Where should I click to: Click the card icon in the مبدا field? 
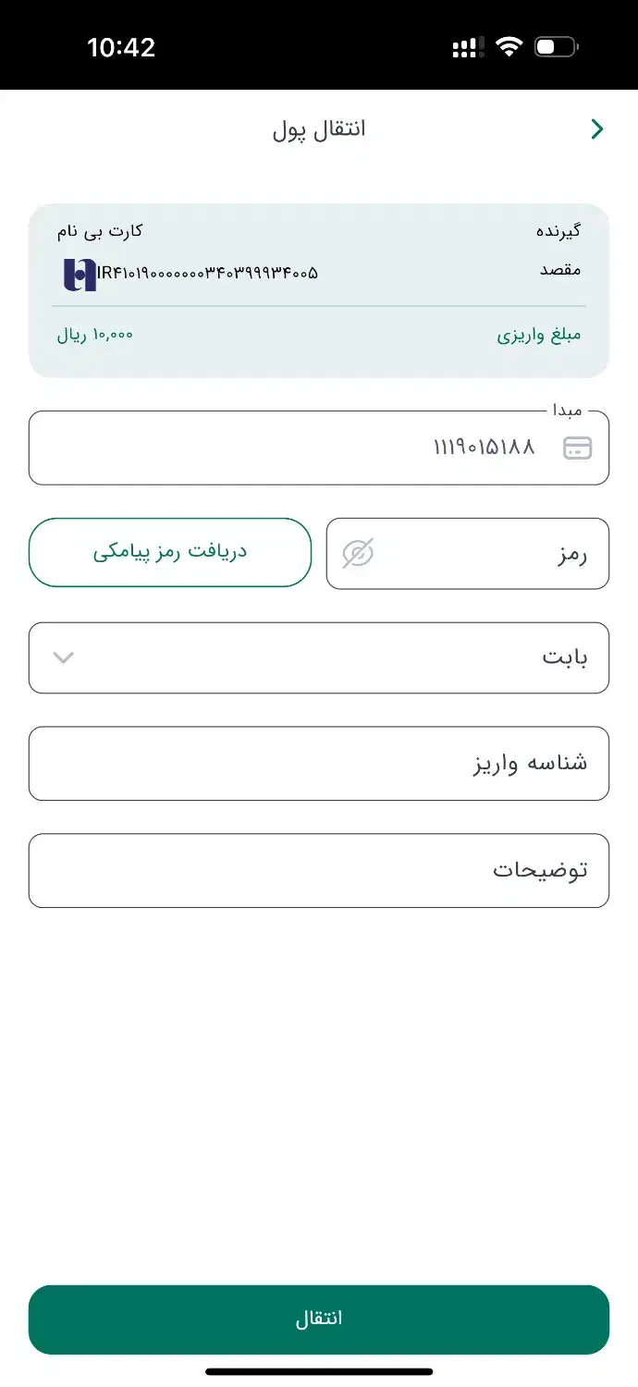(x=578, y=448)
